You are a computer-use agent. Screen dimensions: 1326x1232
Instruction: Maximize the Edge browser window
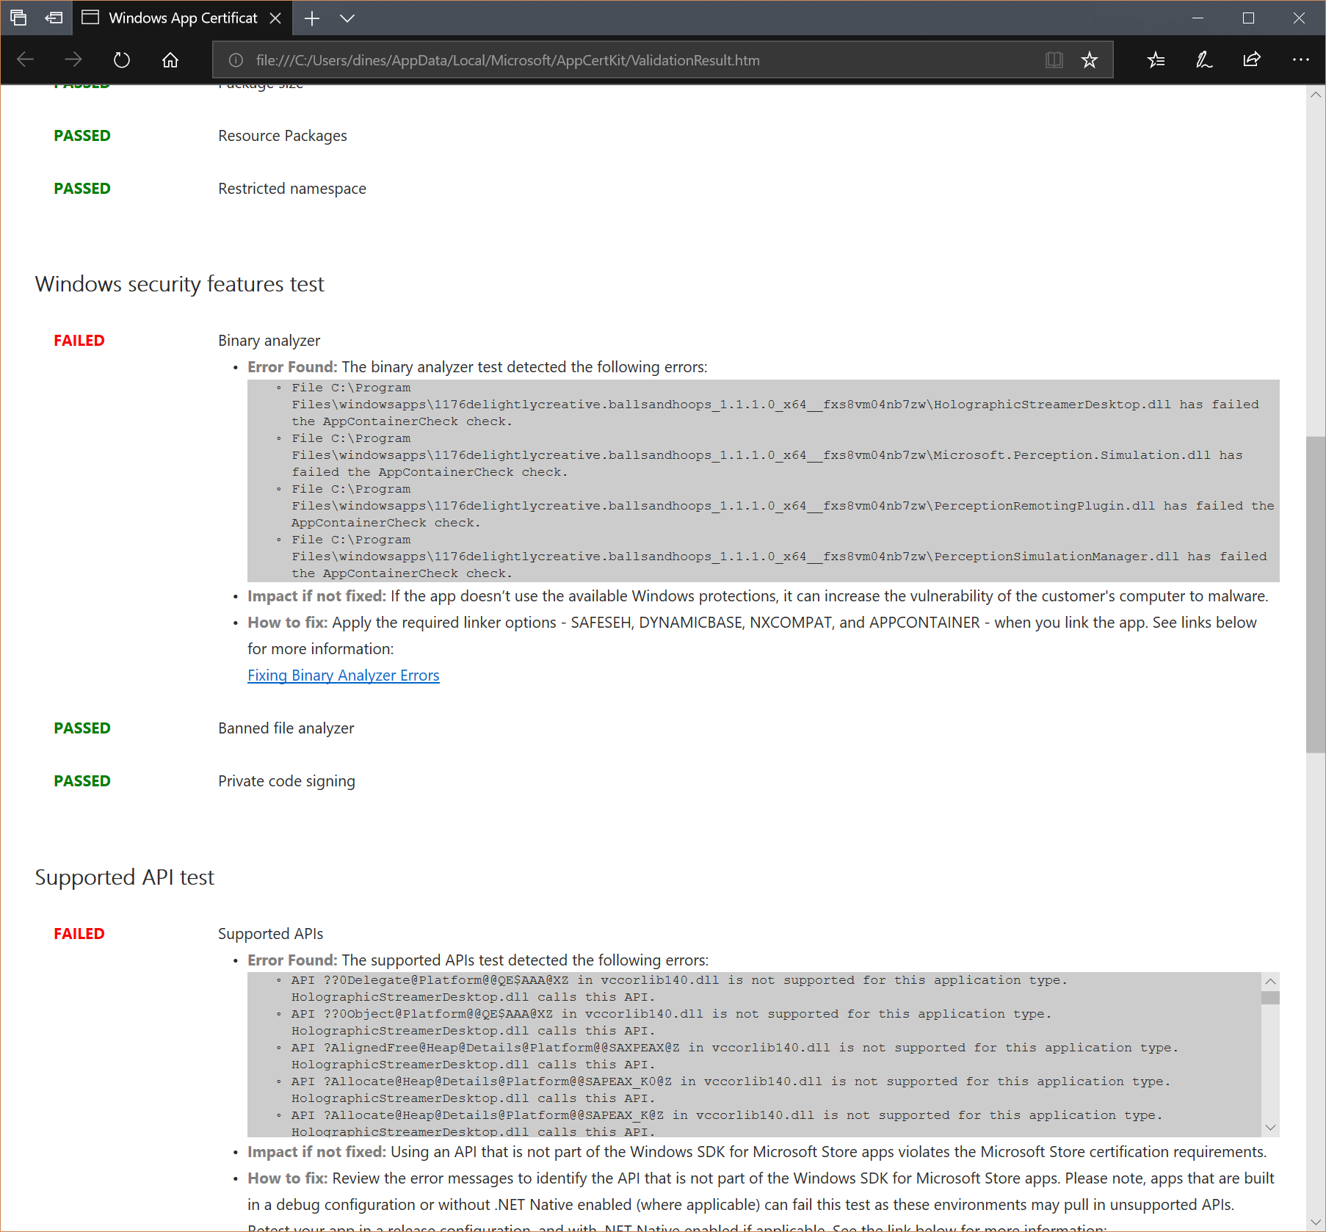point(1248,18)
